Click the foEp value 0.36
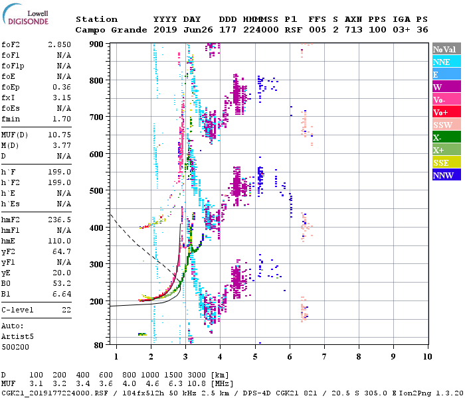This screenshot has width=465, height=398. [62, 87]
